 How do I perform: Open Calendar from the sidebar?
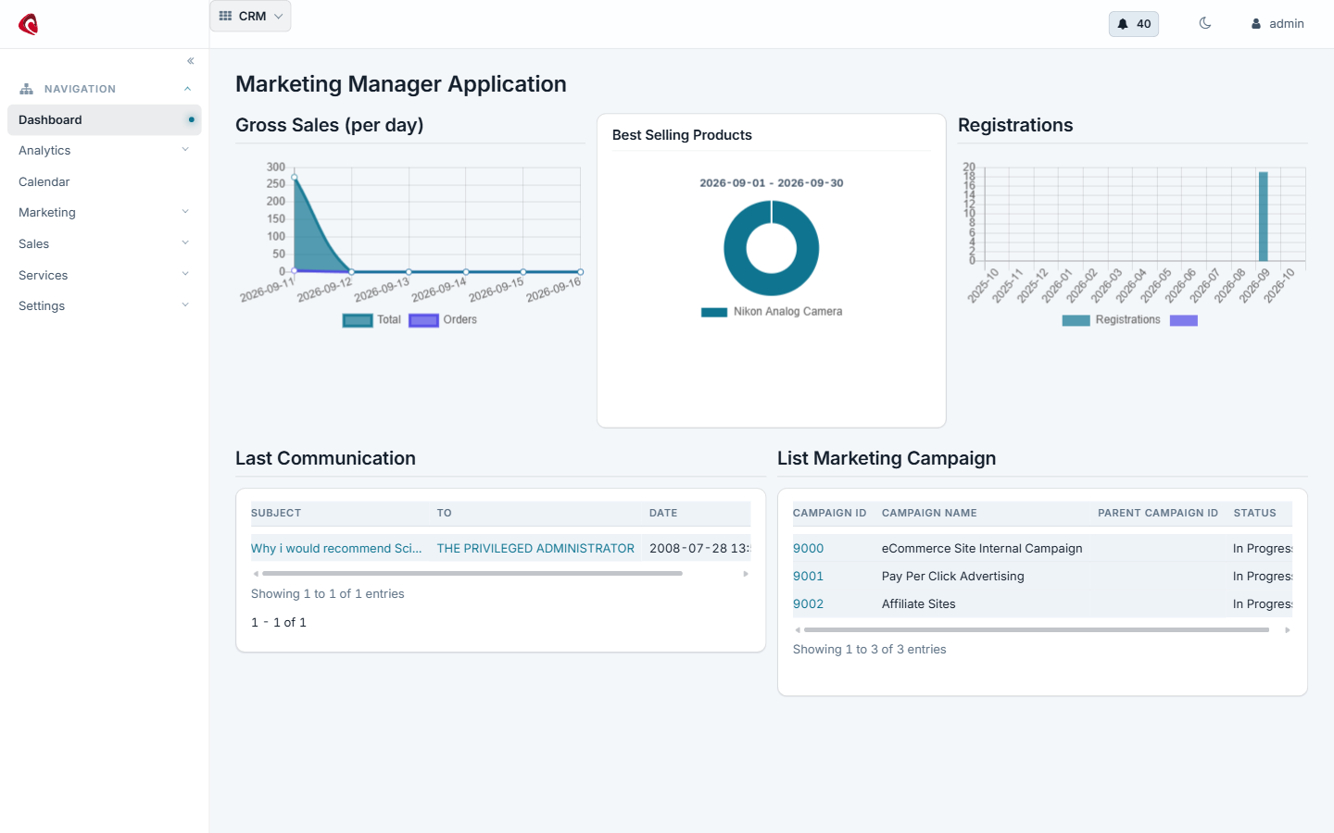pos(105,182)
